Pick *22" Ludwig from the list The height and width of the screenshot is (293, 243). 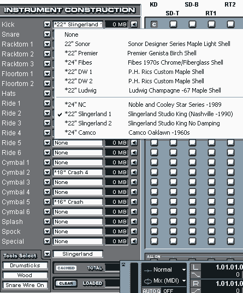coord(149,90)
